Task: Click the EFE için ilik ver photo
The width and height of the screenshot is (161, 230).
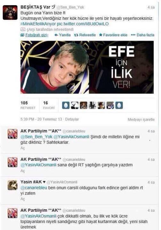Action: (x=87, y=67)
